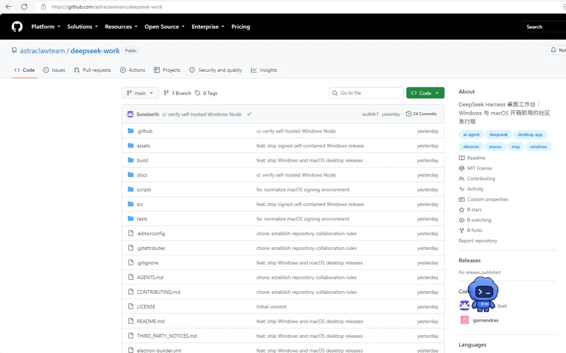Viewport: 566px width, 353px height.
Task: Go back using browser back arrow
Action: 8,7
